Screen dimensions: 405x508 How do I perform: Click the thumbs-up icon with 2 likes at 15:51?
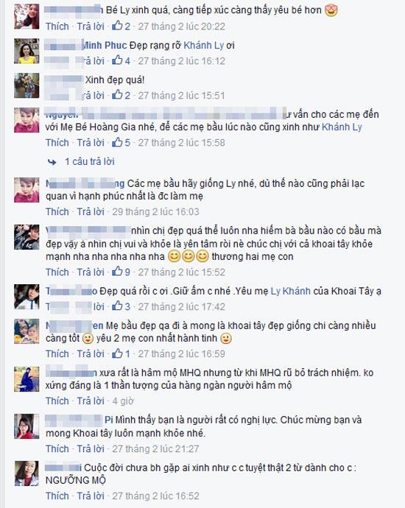[117, 95]
